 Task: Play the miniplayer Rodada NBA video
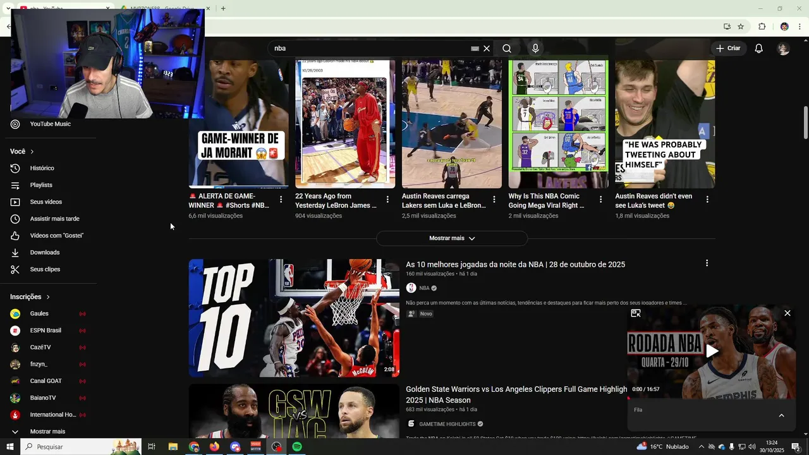712,351
